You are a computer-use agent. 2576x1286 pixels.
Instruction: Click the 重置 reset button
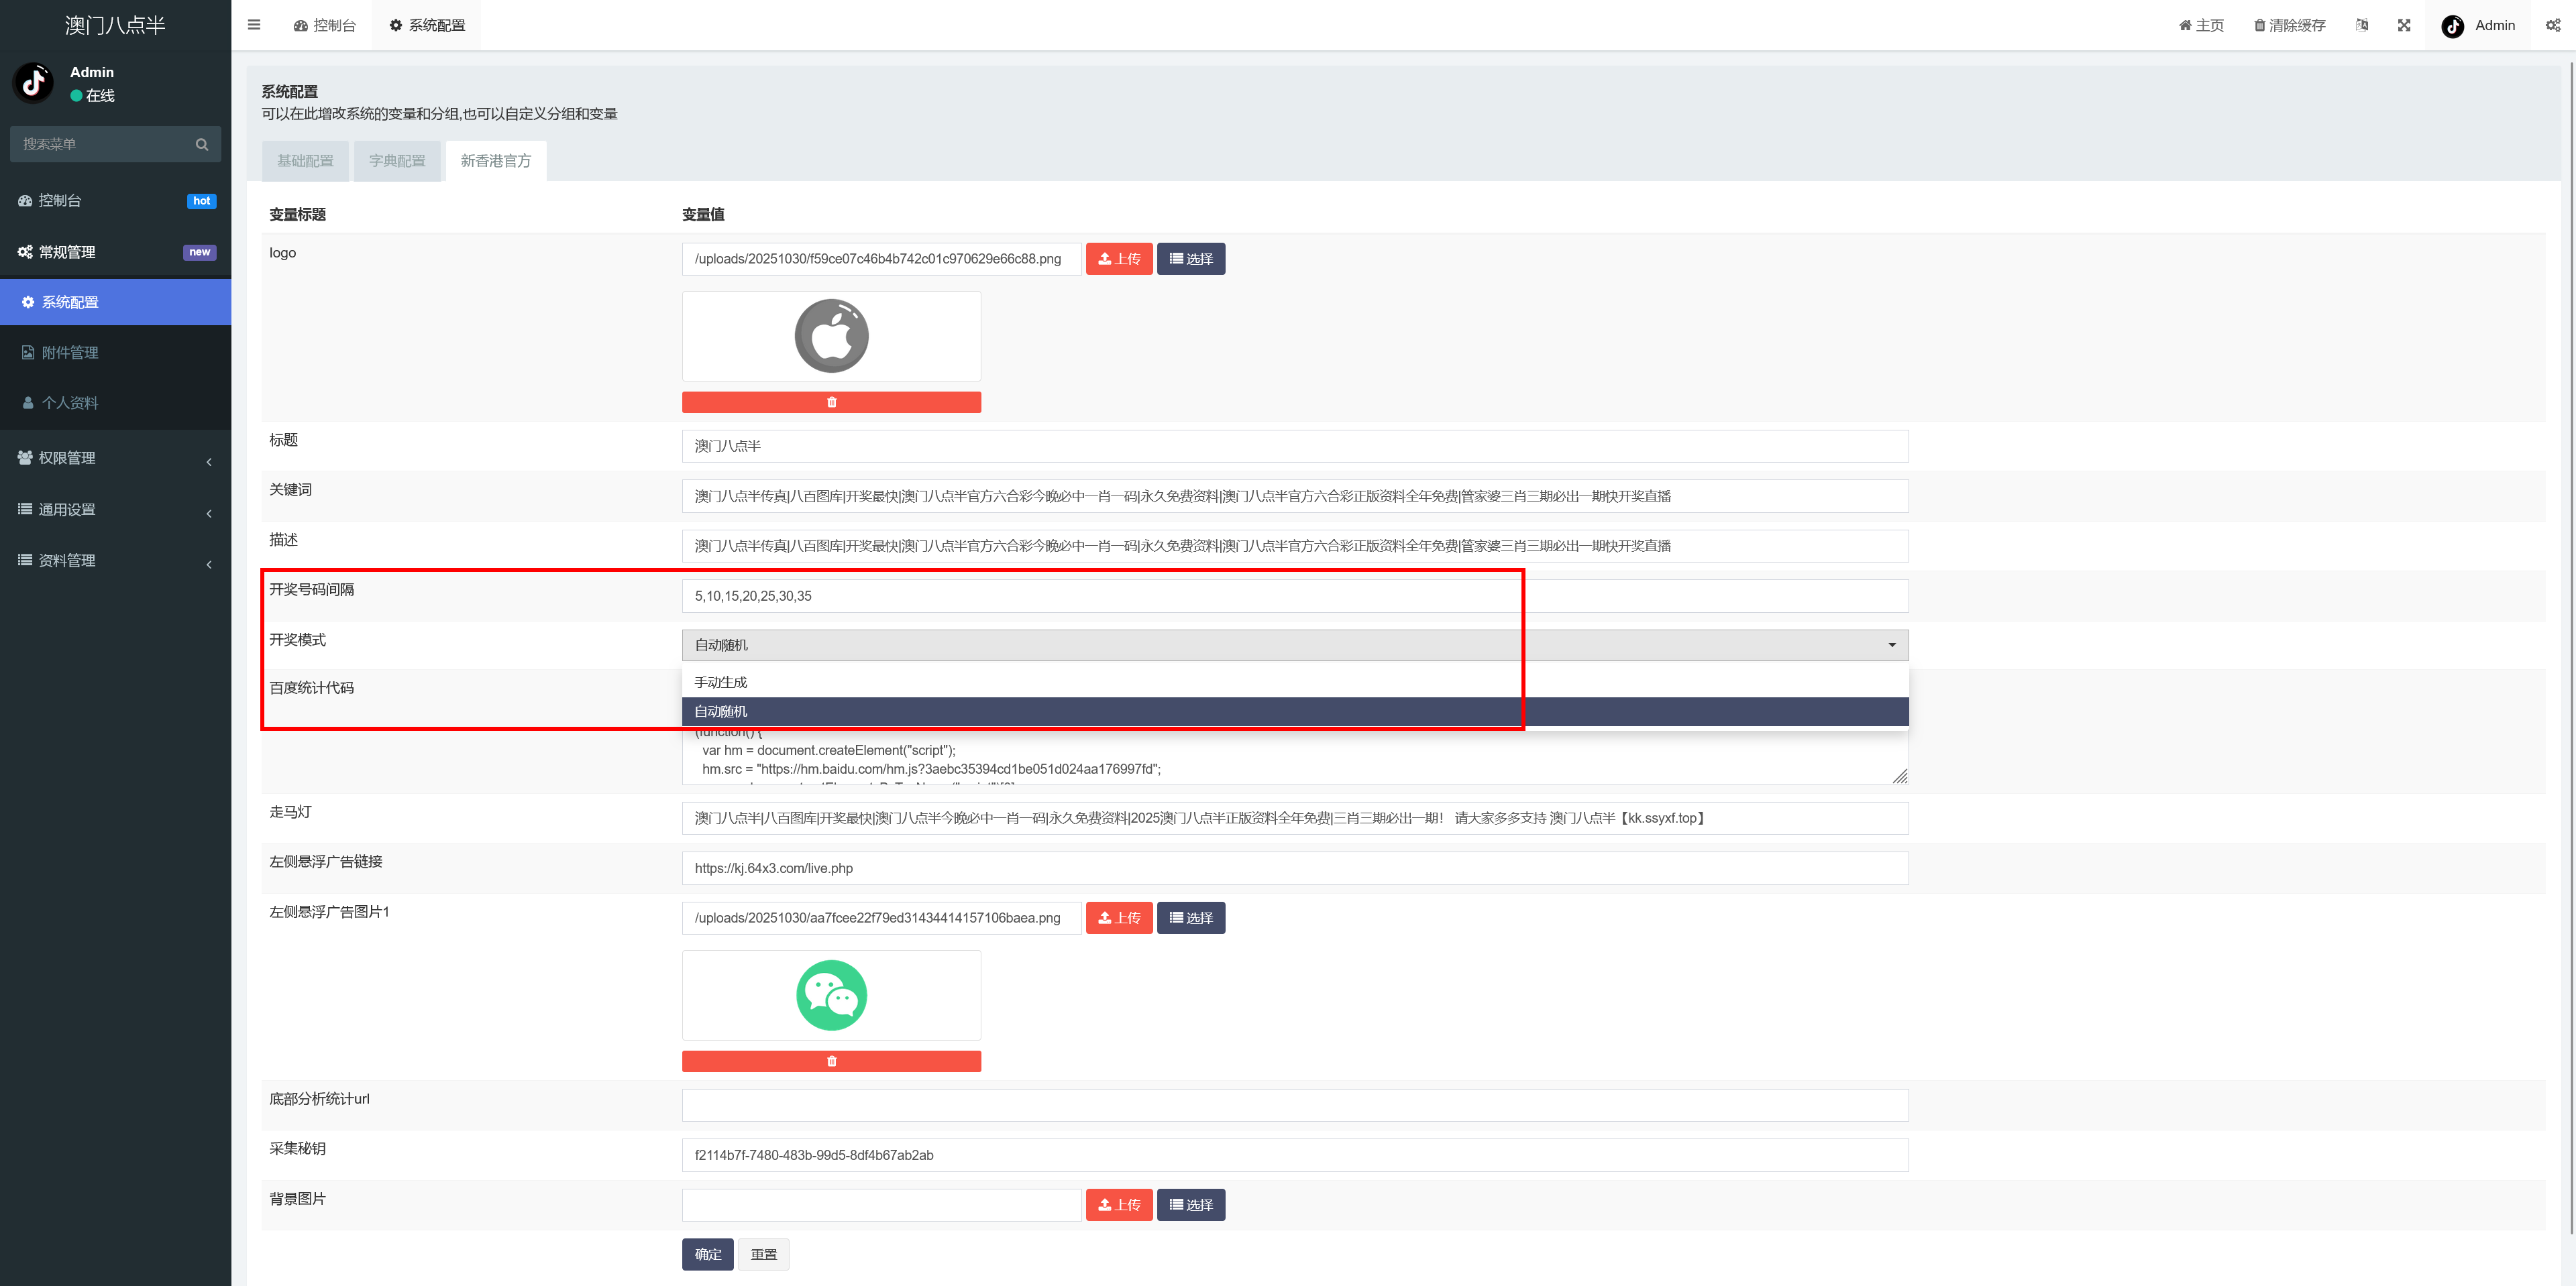click(x=763, y=1254)
